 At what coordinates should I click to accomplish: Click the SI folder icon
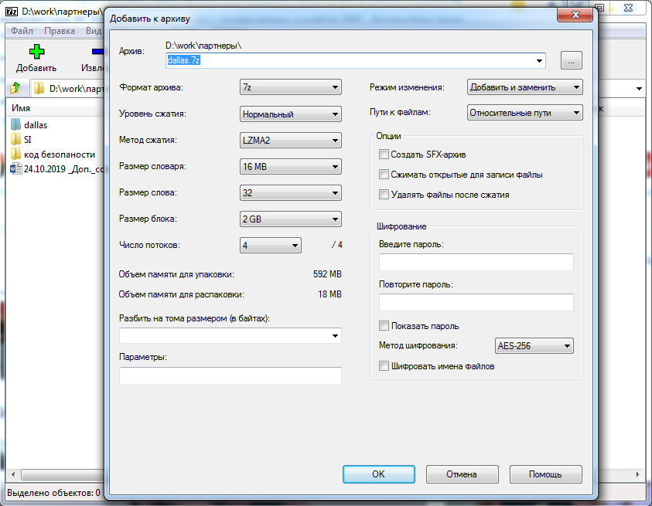[x=15, y=139]
